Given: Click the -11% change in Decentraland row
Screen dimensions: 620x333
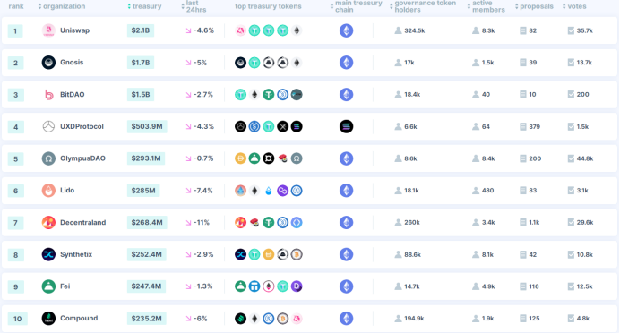Looking at the screenshot, I should [x=202, y=222].
